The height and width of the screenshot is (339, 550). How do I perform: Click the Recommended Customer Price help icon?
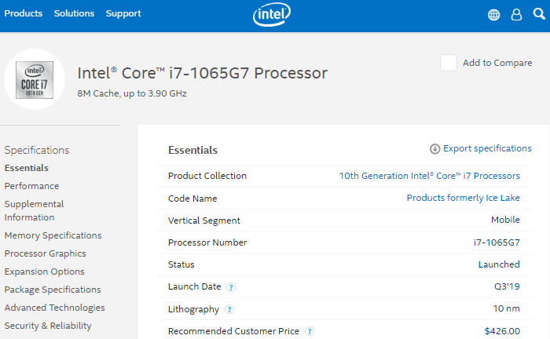tap(310, 331)
